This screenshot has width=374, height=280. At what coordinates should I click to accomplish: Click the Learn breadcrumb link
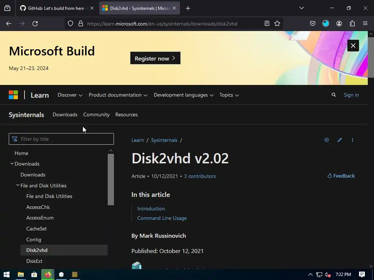[138, 140]
